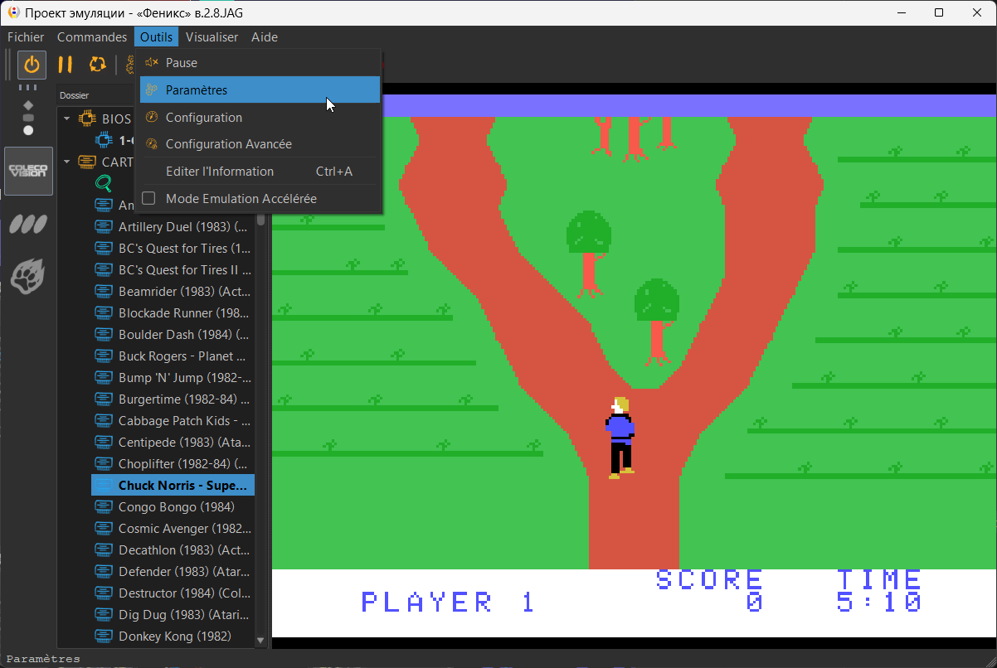
Task: Select Congo Bongo (1984) game
Action: (177, 506)
